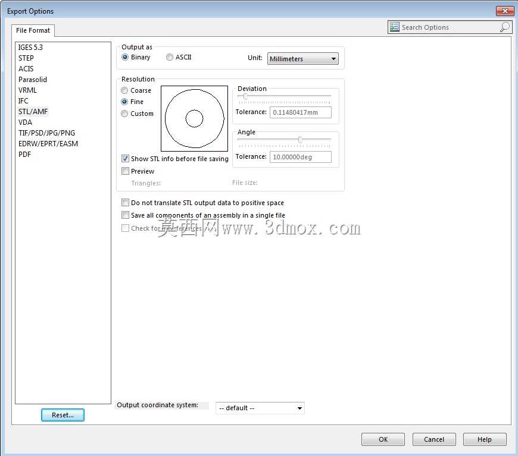Image resolution: width=518 pixels, height=456 pixels.
Task: Open the Output coordinate system dropdown
Action: 260,408
